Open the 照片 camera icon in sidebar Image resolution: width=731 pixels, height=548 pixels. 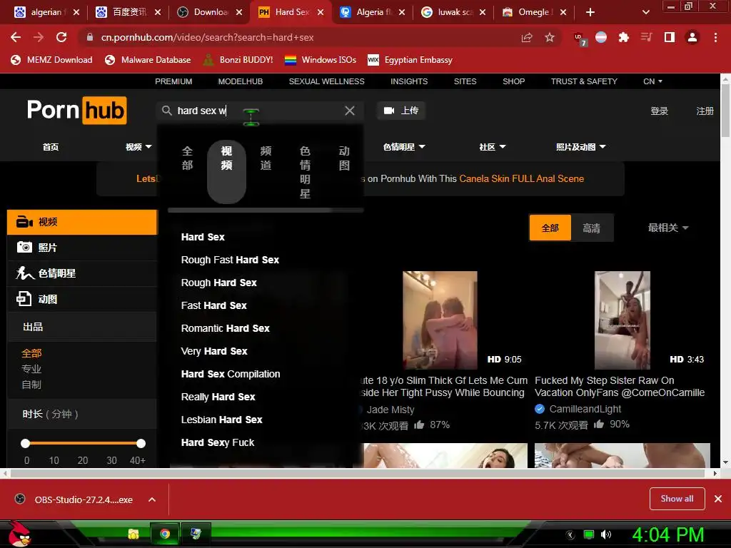point(24,247)
